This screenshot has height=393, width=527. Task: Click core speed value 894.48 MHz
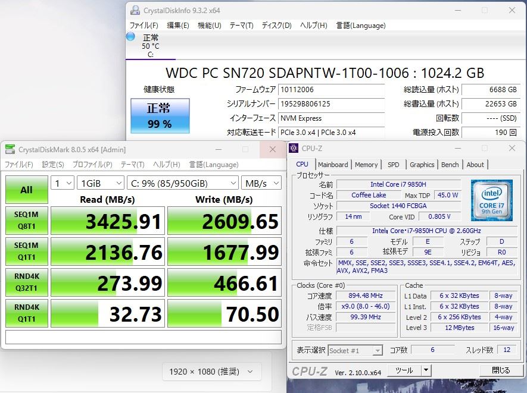pos(366,295)
